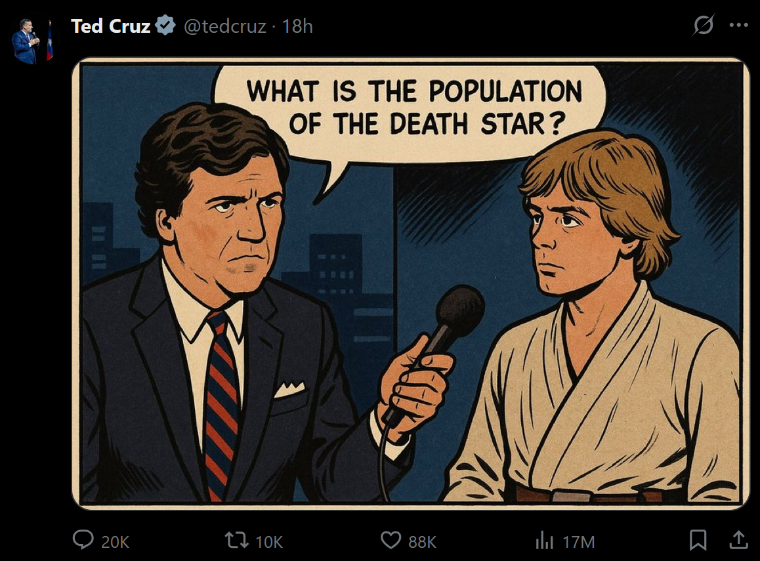Open the @tedcruz handle link
The width and height of the screenshot is (760, 561).
pos(225,26)
